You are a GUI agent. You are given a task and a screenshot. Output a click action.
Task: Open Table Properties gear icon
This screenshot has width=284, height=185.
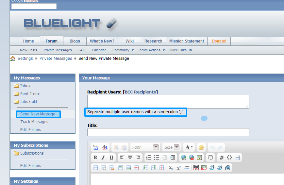pos(103,168)
